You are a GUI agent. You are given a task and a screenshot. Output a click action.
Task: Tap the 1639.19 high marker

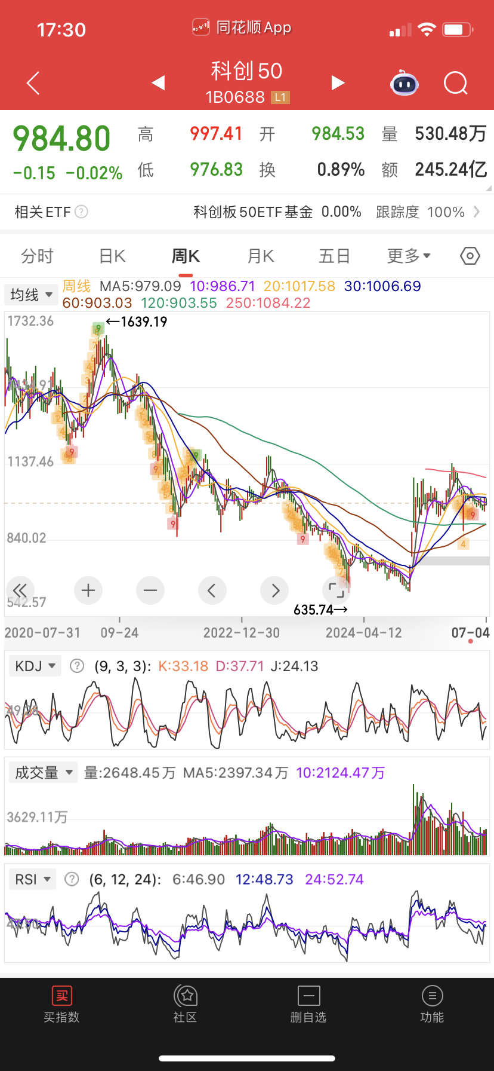coord(137,322)
